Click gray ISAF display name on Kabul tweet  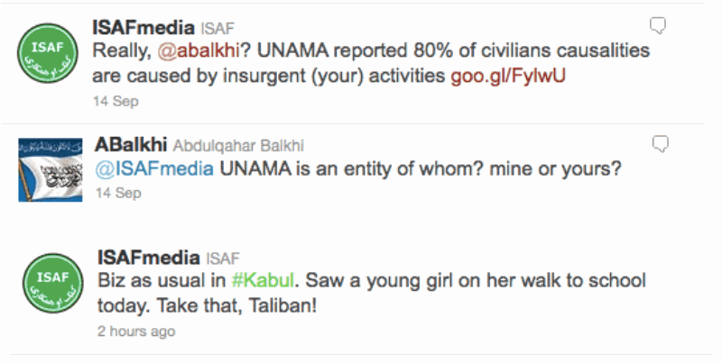[x=223, y=258]
